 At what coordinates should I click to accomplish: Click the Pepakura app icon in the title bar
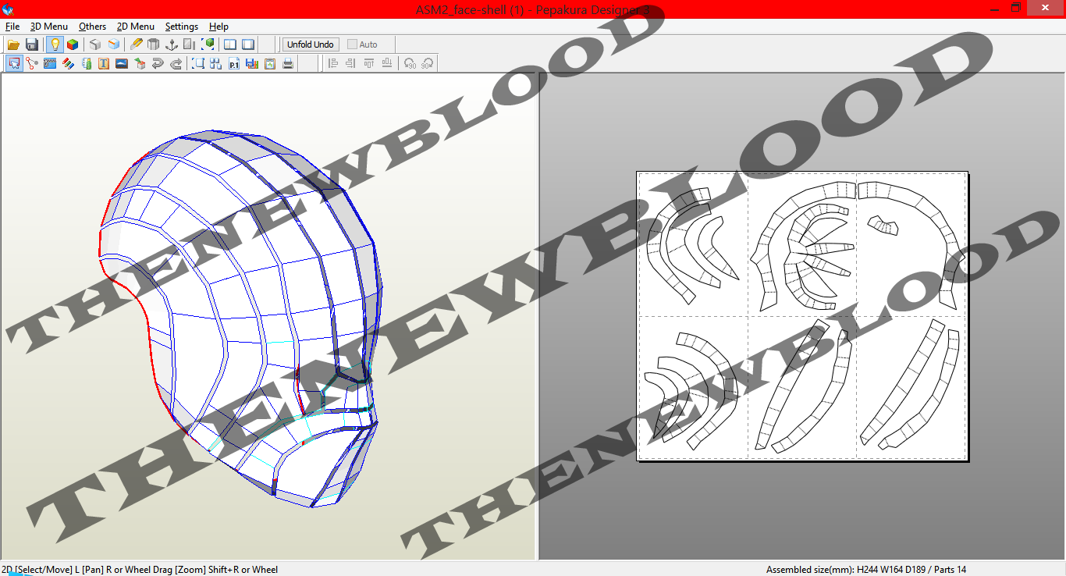[x=9, y=9]
